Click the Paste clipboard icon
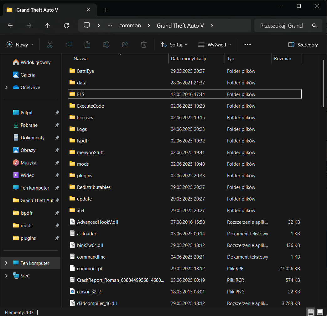327x316 pixels. pos(87,45)
